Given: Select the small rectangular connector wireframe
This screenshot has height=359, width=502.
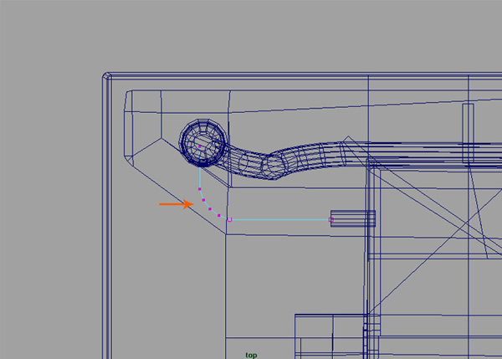Looking at the screenshot, I should coord(353,218).
